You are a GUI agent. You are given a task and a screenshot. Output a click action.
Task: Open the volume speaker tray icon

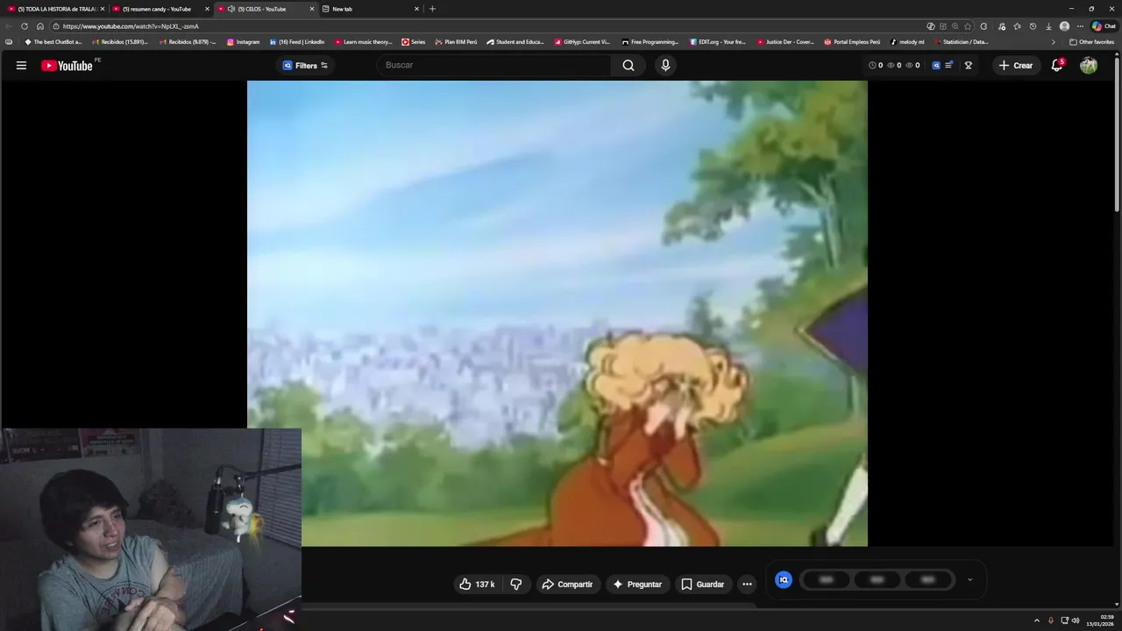click(x=1076, y=620)
